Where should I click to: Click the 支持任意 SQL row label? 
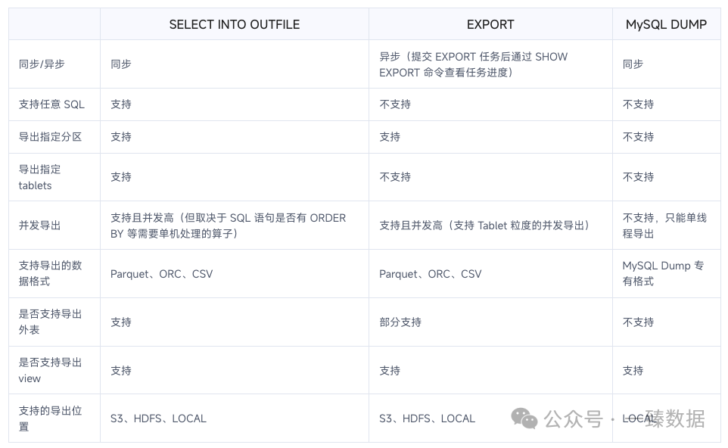[51, 104]
